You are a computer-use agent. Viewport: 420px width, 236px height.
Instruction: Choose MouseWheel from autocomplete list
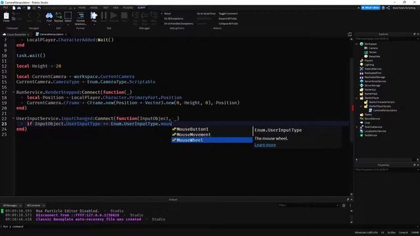tap(212, 140)
